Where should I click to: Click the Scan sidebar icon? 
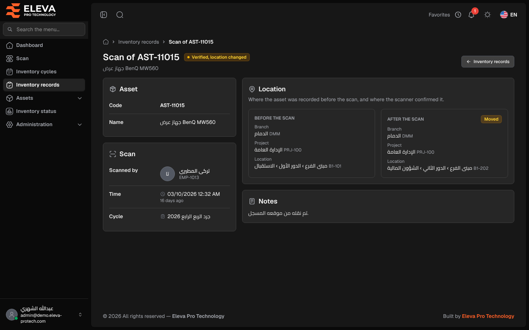click(x=10, y=58)
